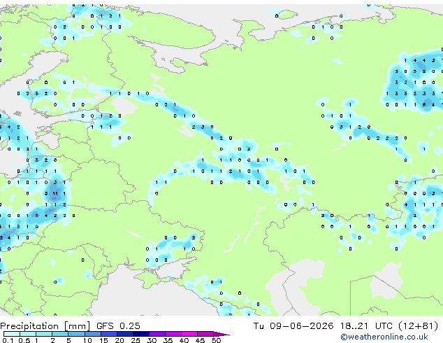Click the 0.1–0.5 mm legend swatch

click(x=12, y=334)
